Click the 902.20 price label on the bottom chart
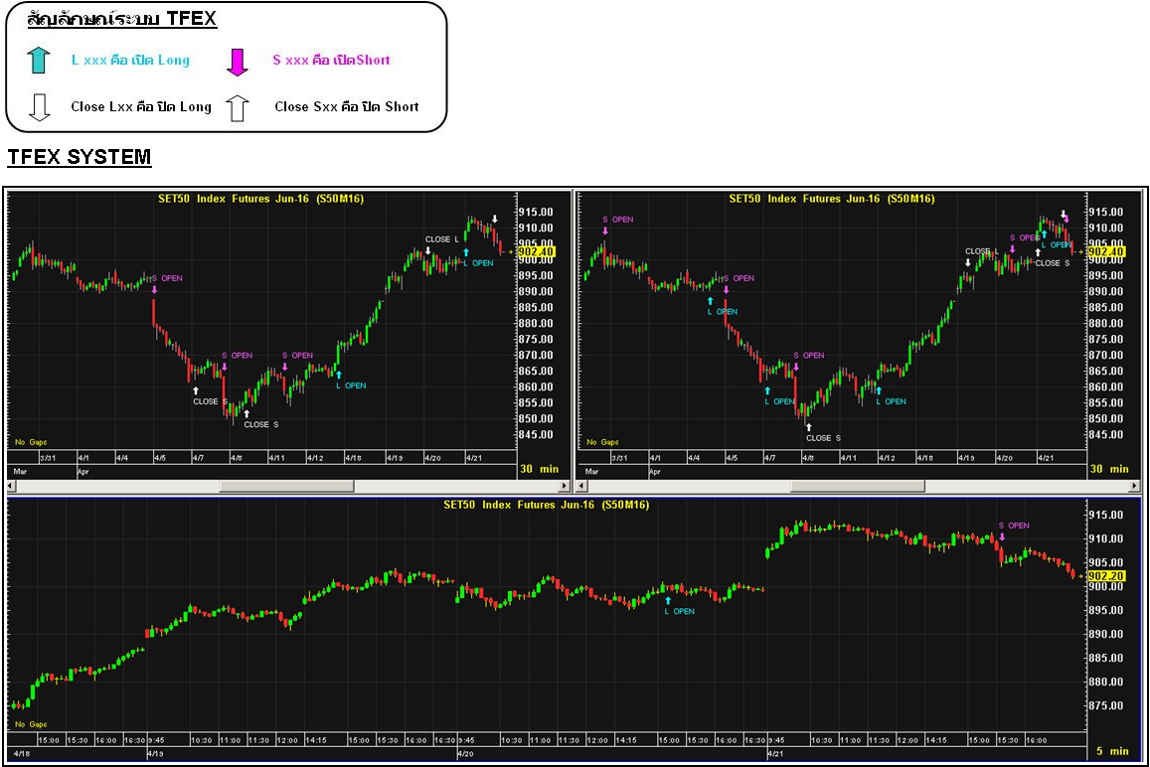 click(1106, 576)
